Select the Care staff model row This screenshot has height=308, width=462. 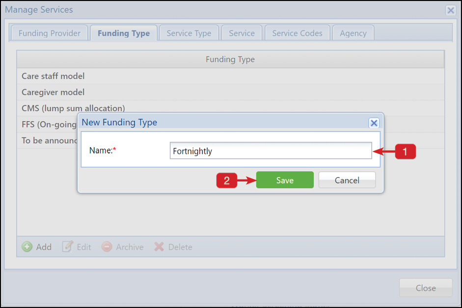pos(230,76)
